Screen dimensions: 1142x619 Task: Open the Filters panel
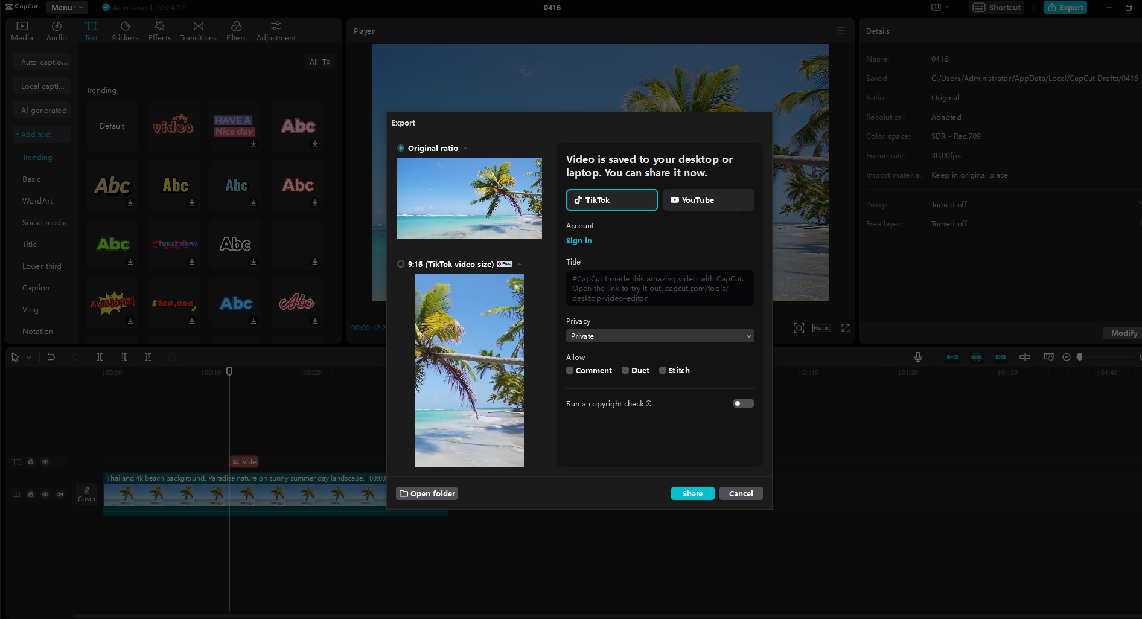point(236,30)
